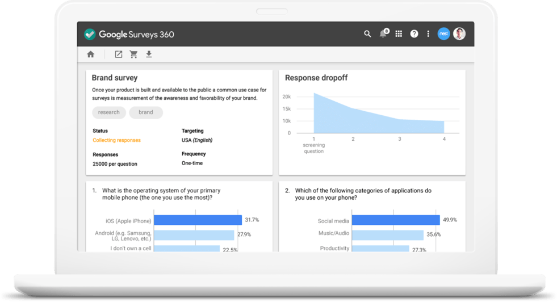Select the 'research' tag chip
The image size is (557, 302).
(x=108, y=112)
